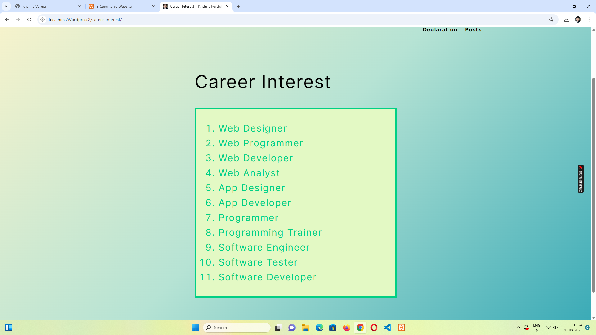Open Microsoft Store from the taskbar

[333, 328]
